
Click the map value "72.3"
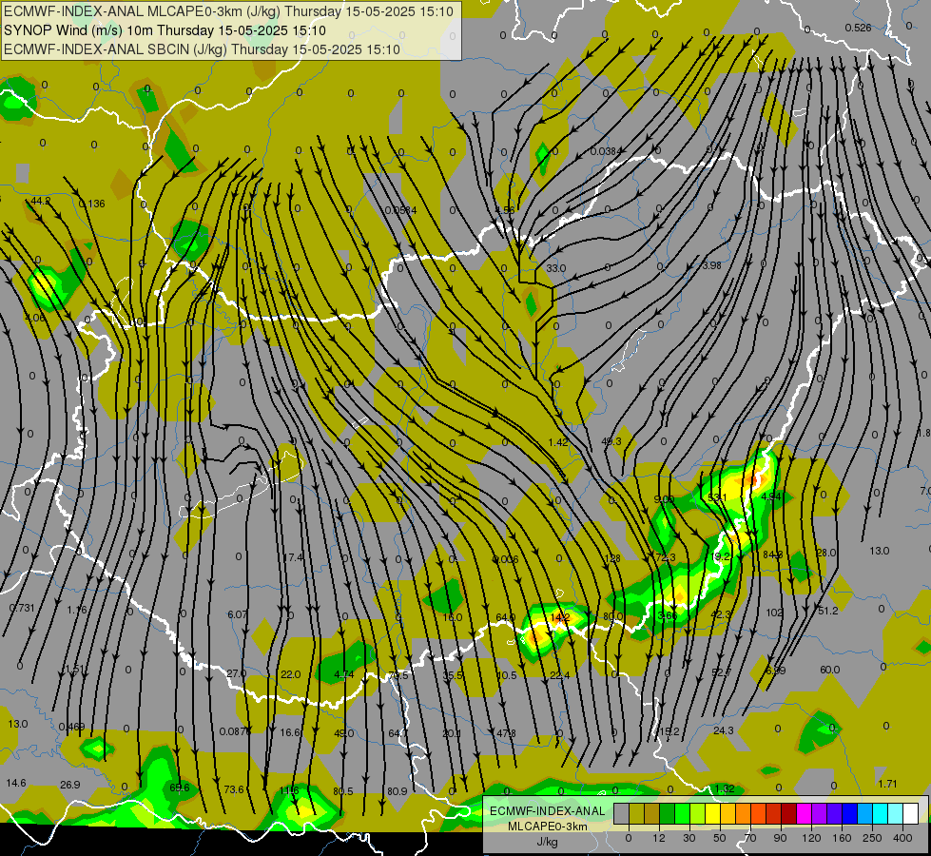[665, 557]
